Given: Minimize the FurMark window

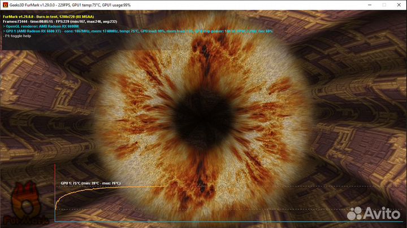Looking at the screenshot, I should coord(370,5).
